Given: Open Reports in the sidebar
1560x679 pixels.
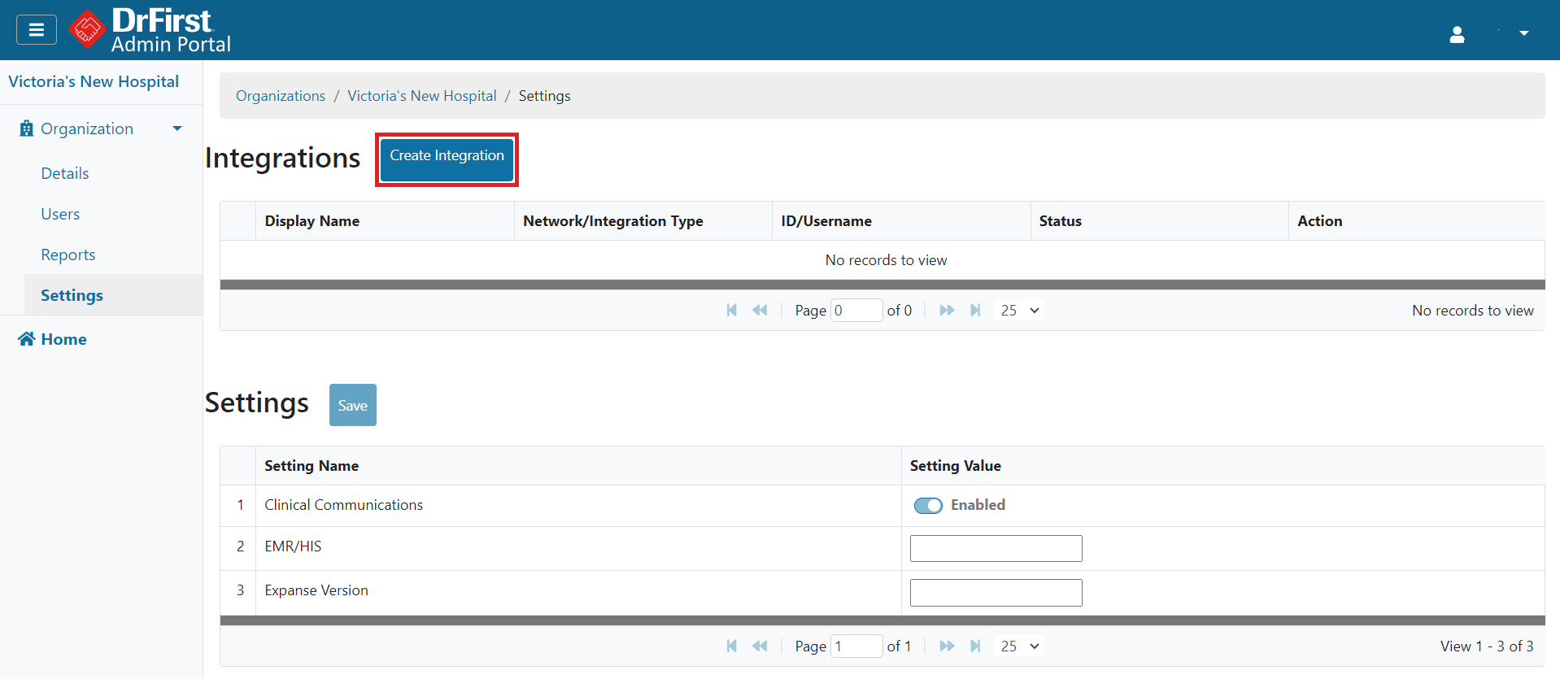Looking at the screenshot, I should pos(68,255).
